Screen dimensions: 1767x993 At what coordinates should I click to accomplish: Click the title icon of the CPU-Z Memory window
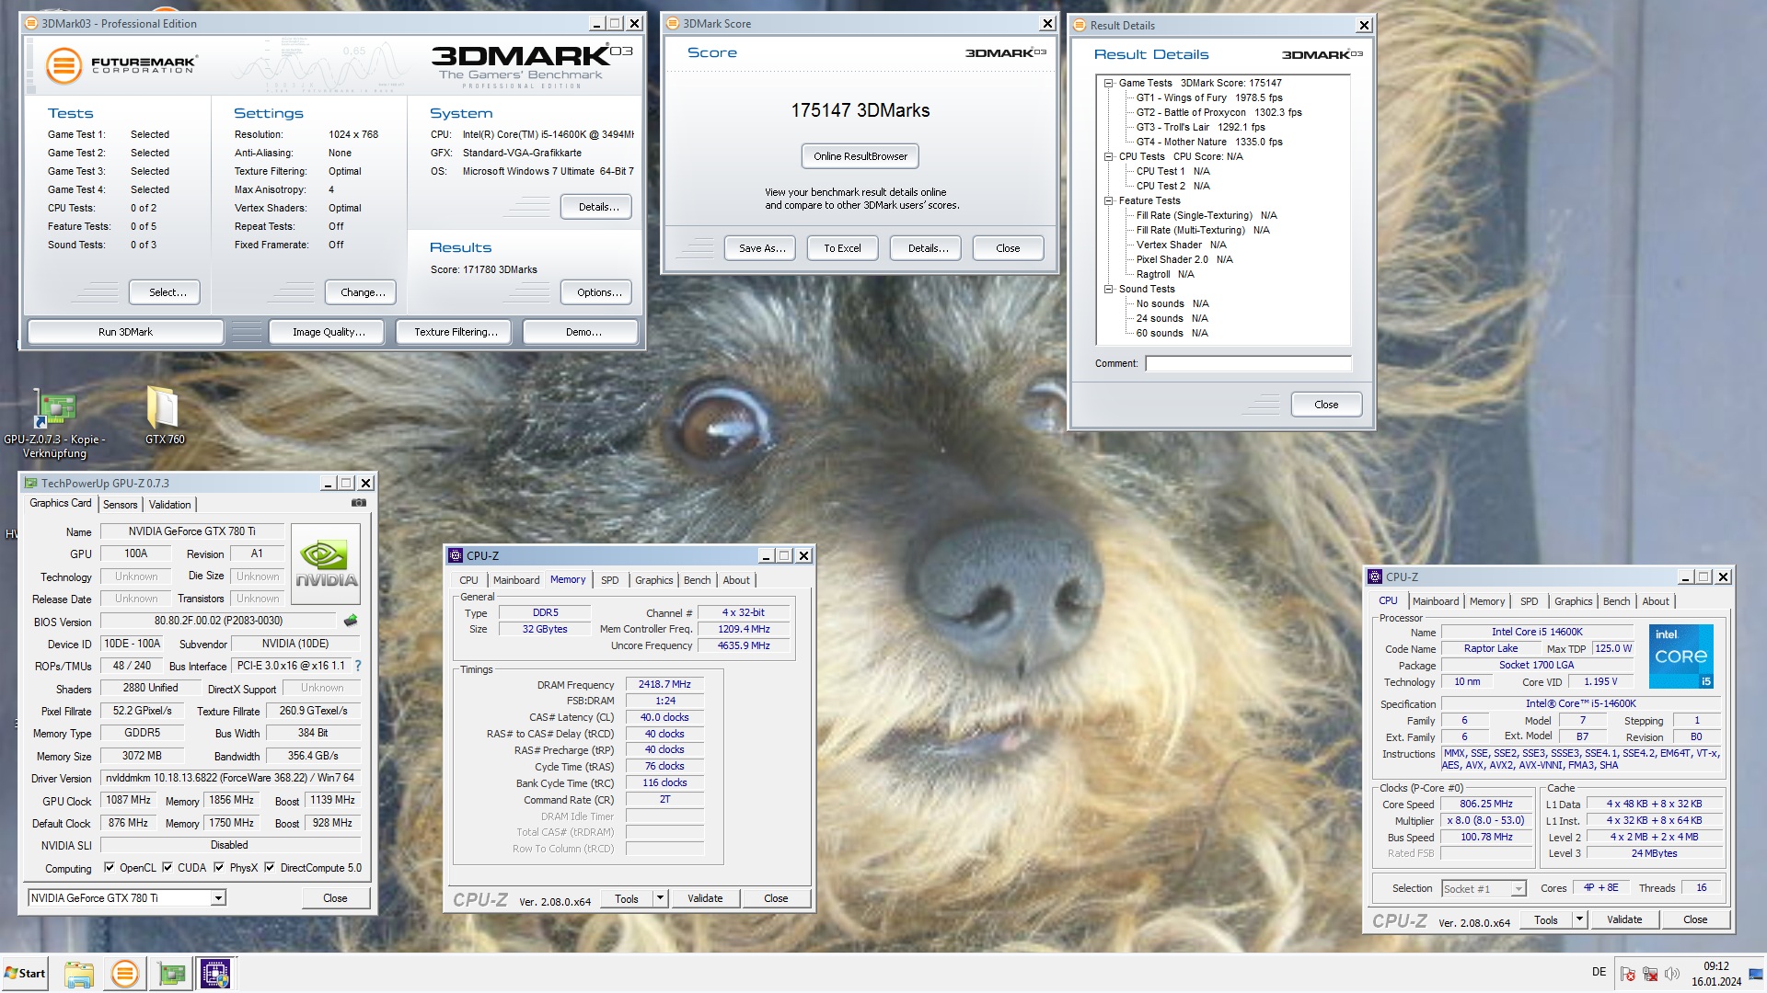456,555
